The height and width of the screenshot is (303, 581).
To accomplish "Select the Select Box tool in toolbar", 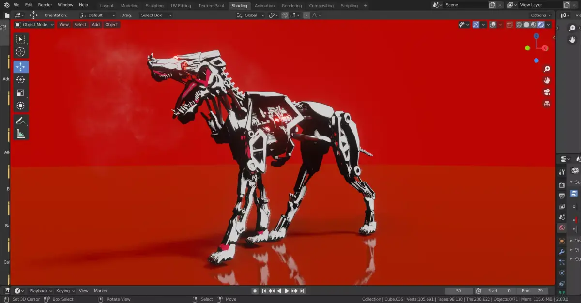I will tap(21, 39).
